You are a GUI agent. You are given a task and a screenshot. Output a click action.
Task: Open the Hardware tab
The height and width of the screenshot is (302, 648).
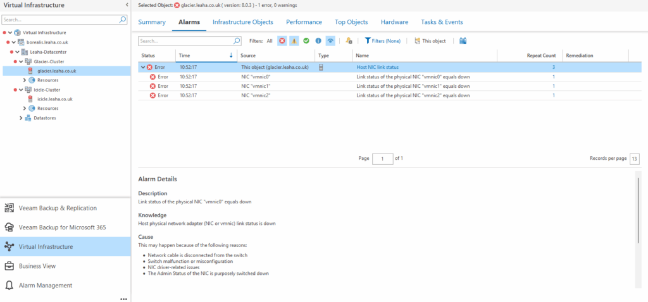[x=395, y=22]
